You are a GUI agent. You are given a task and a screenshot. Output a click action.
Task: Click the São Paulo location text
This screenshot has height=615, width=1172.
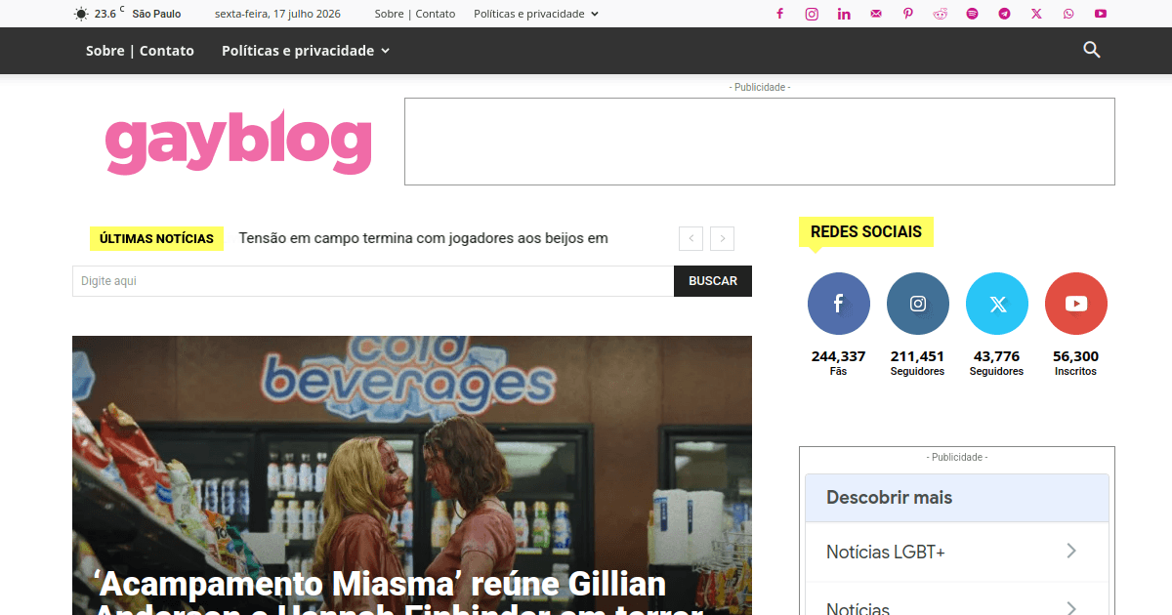tap(156, 14)
